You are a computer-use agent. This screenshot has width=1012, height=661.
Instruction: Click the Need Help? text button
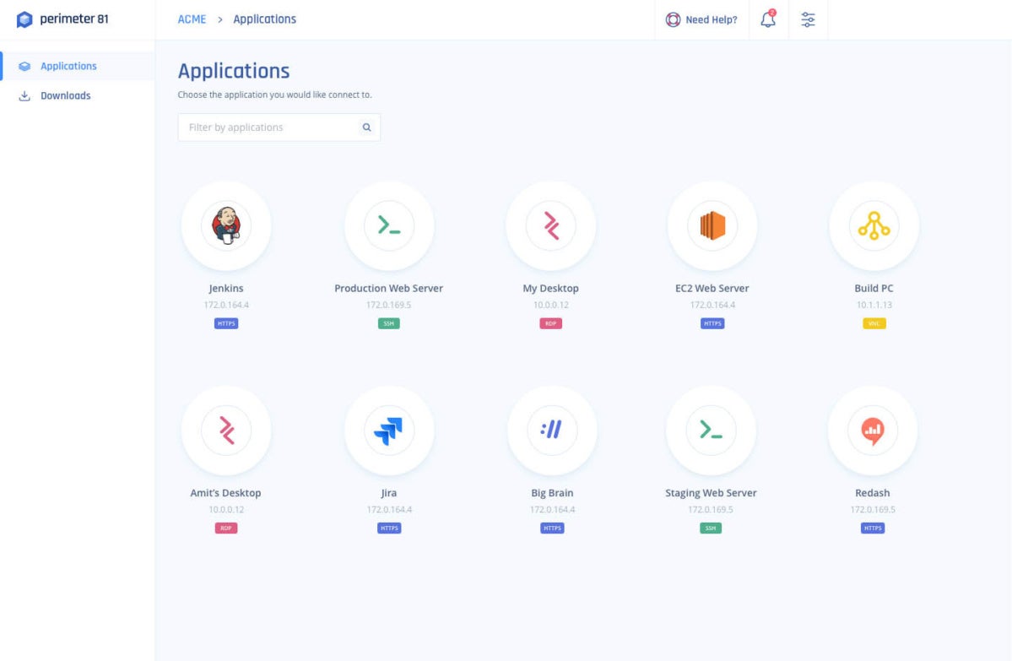[x=712, y=20]
